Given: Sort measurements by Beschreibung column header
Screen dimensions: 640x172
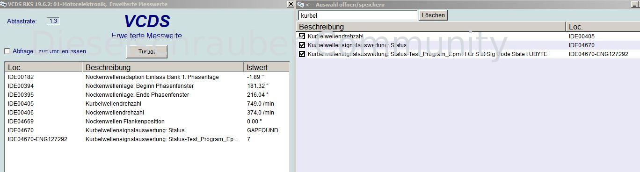Looking at the screenshot, I should click(x=163, y=67).
